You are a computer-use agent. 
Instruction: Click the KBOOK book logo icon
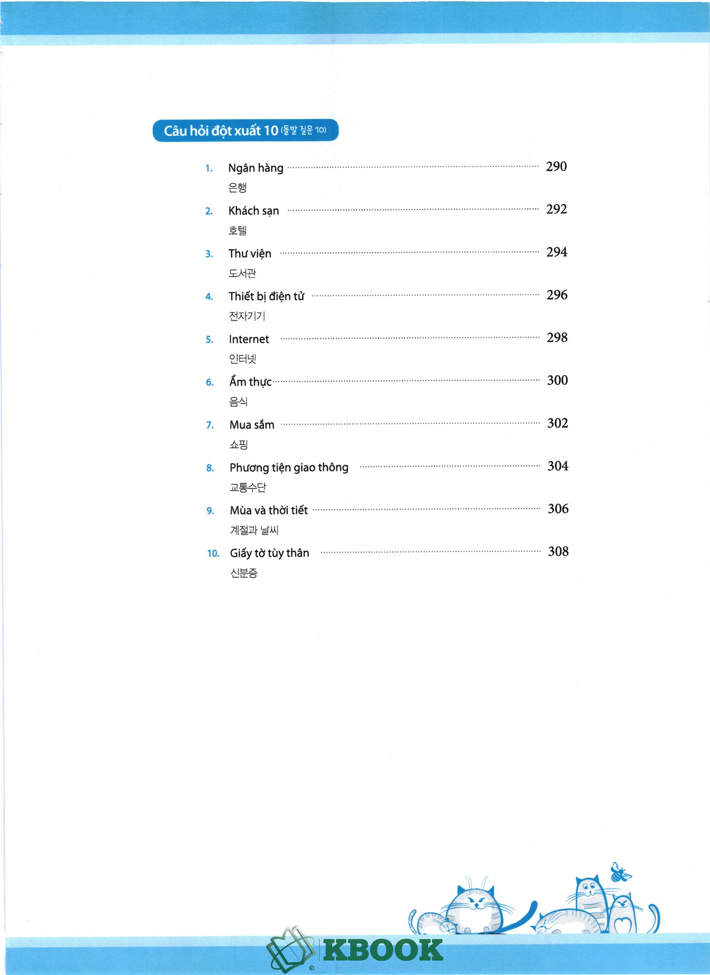click(x=291, y=949)
